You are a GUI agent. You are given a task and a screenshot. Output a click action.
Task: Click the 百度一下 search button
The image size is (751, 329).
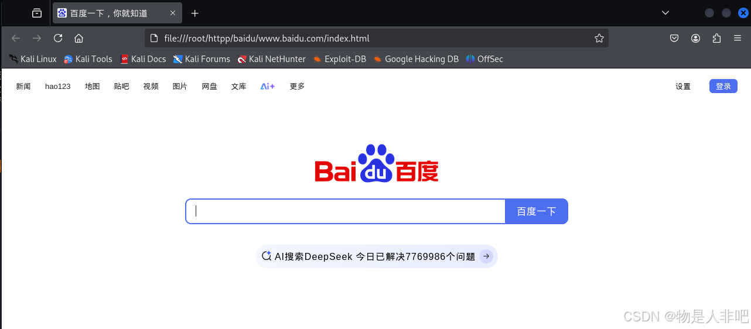point(537,211)
